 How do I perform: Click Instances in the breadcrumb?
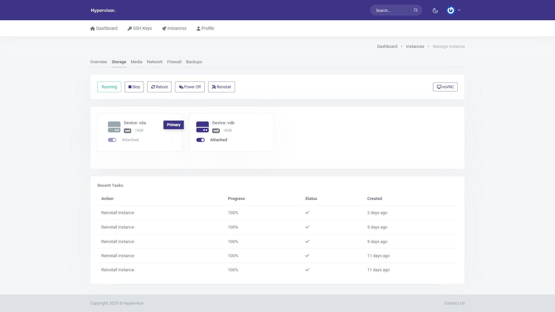point(415,47)
